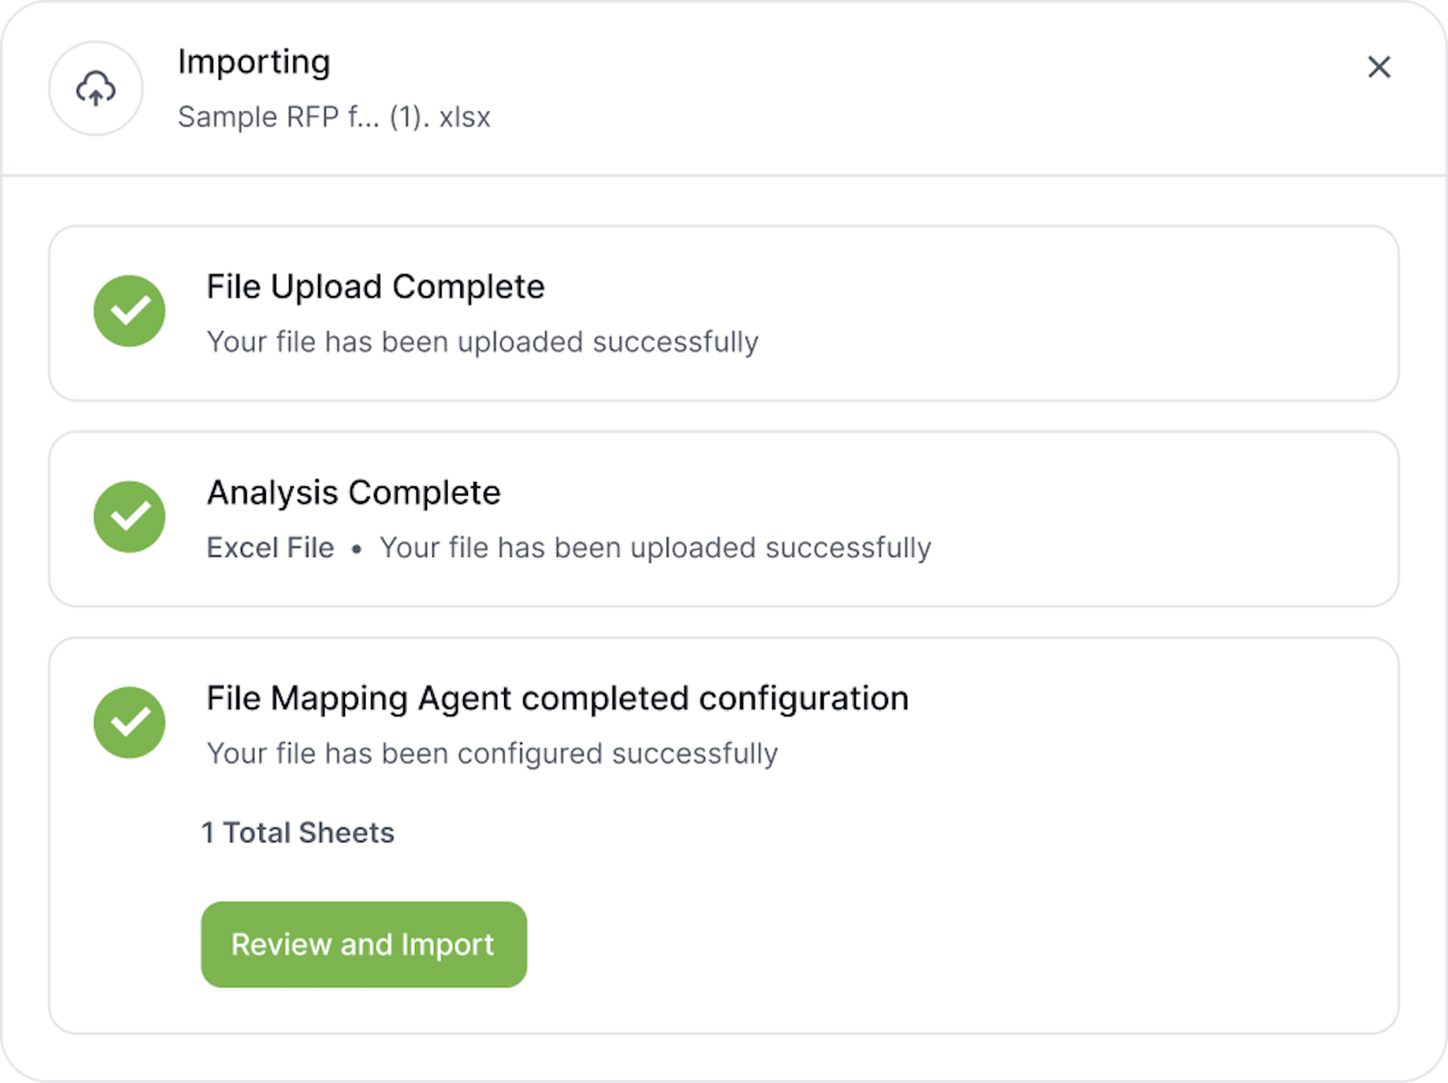
Task: Select the File Mapping Agent card
Action: click(724, 836)
